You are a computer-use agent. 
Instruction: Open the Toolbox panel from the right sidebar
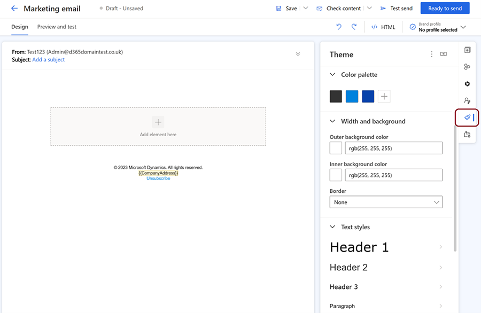467,49
